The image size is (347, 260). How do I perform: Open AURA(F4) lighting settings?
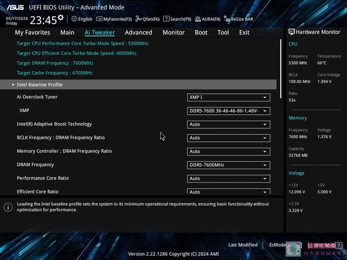click(x=207, y=19)
